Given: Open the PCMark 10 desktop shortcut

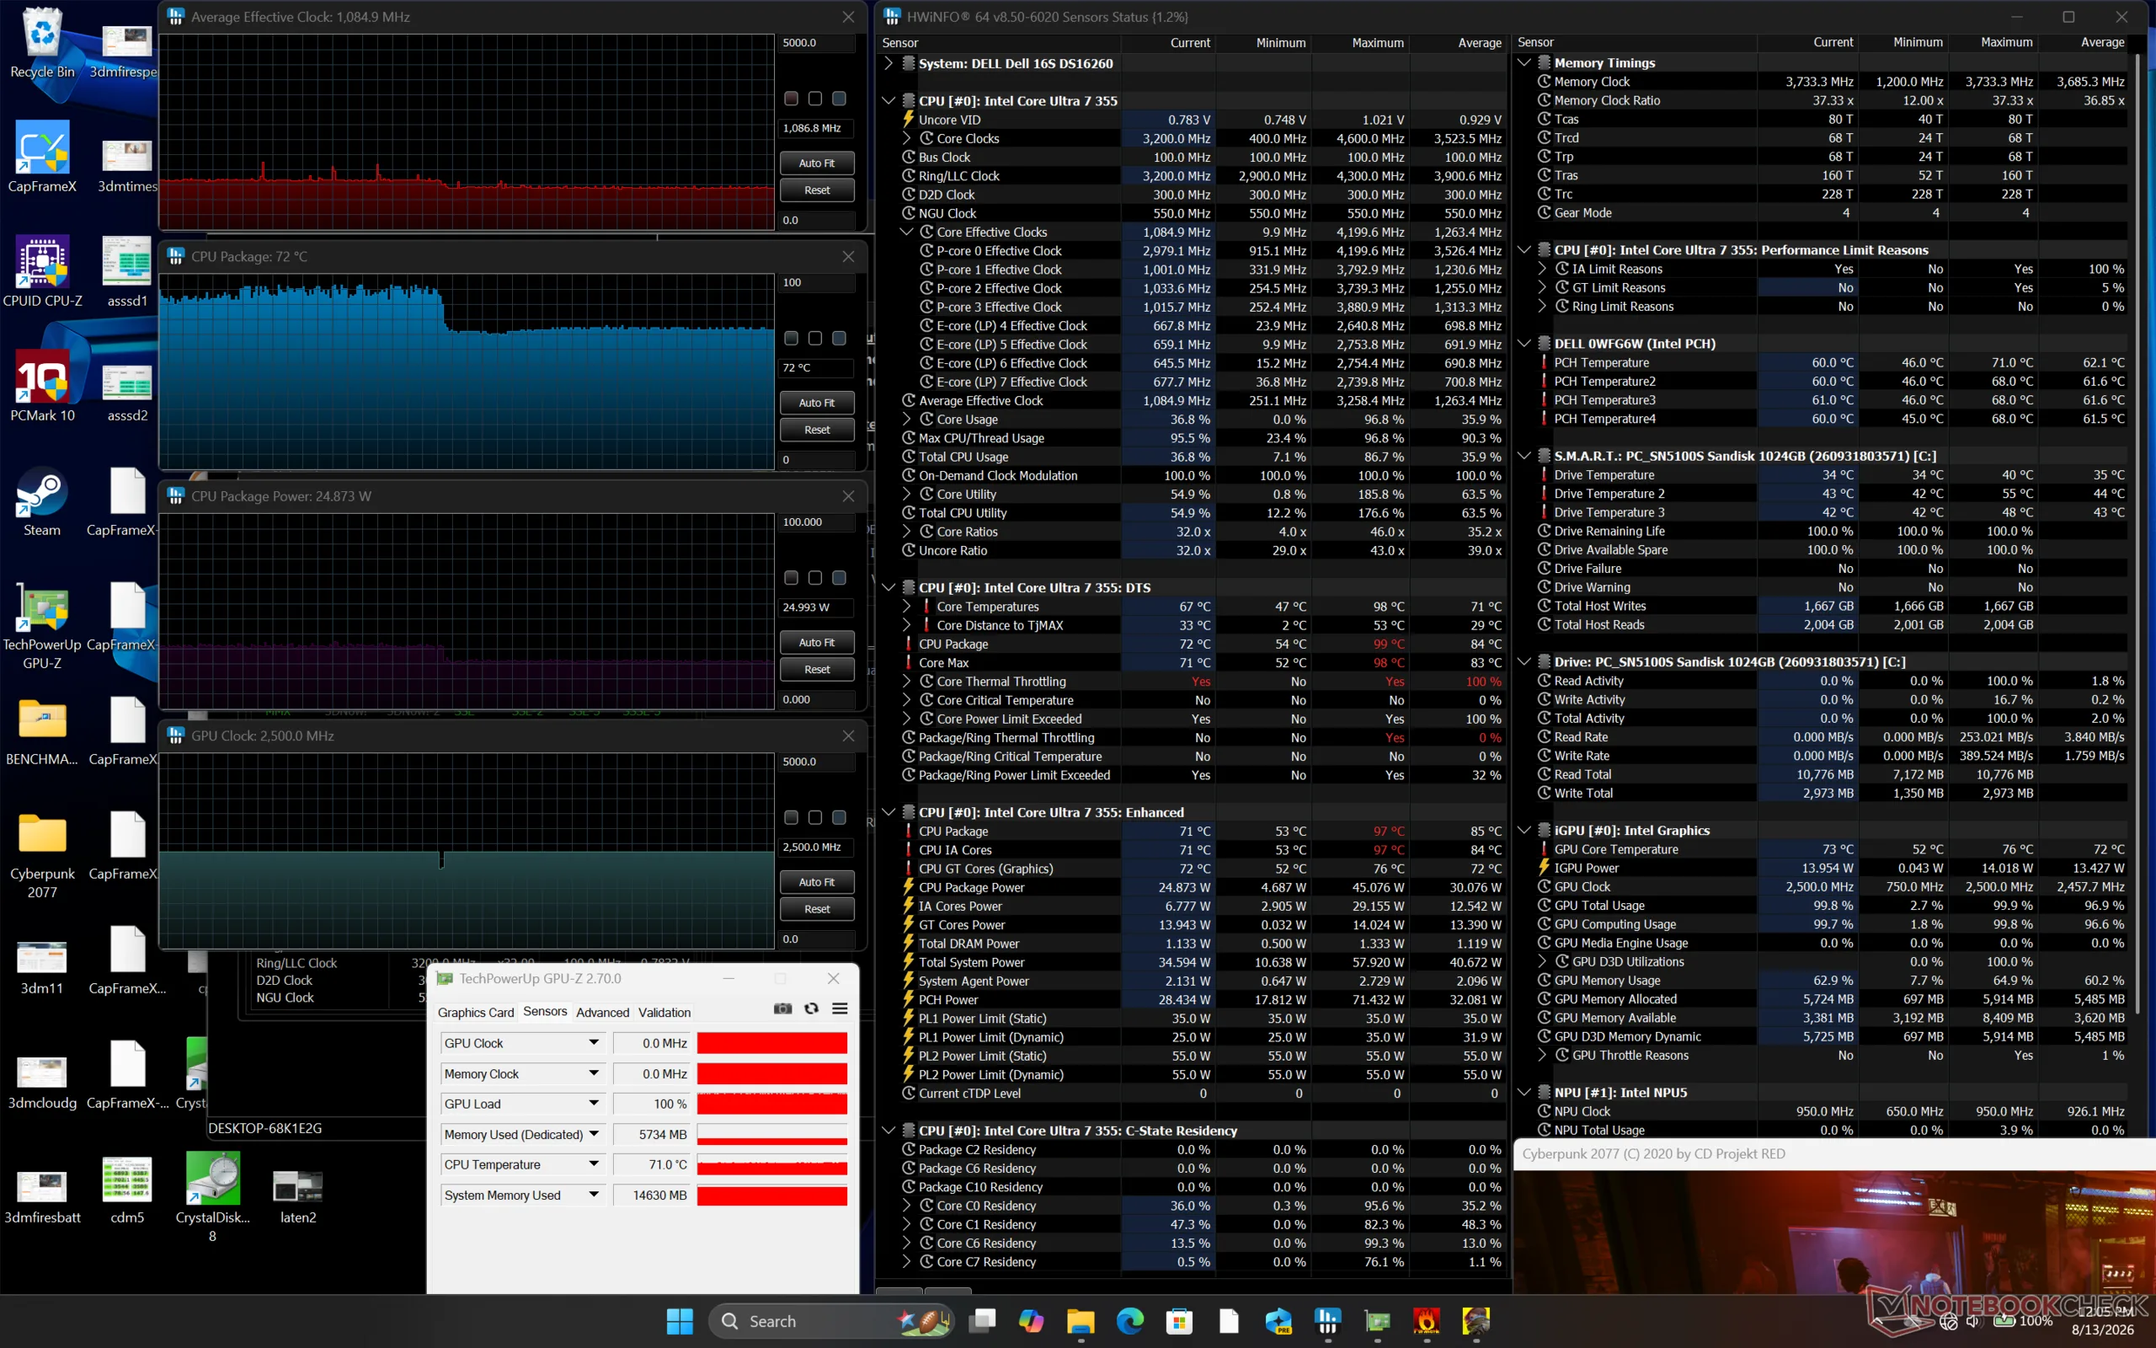Looking at the screenshot, I should 42,386.
